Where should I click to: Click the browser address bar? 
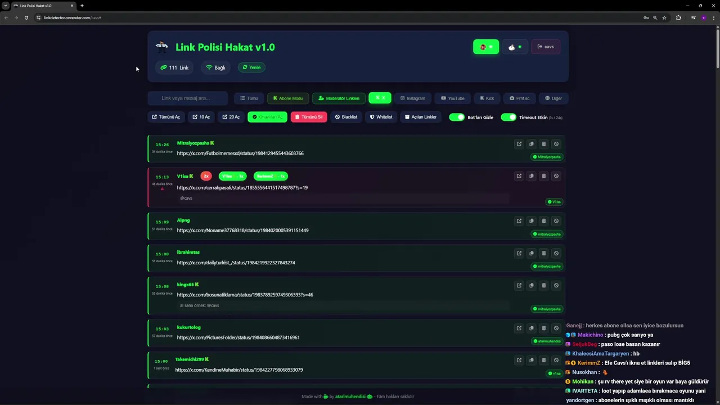click(x=337, y=17)
